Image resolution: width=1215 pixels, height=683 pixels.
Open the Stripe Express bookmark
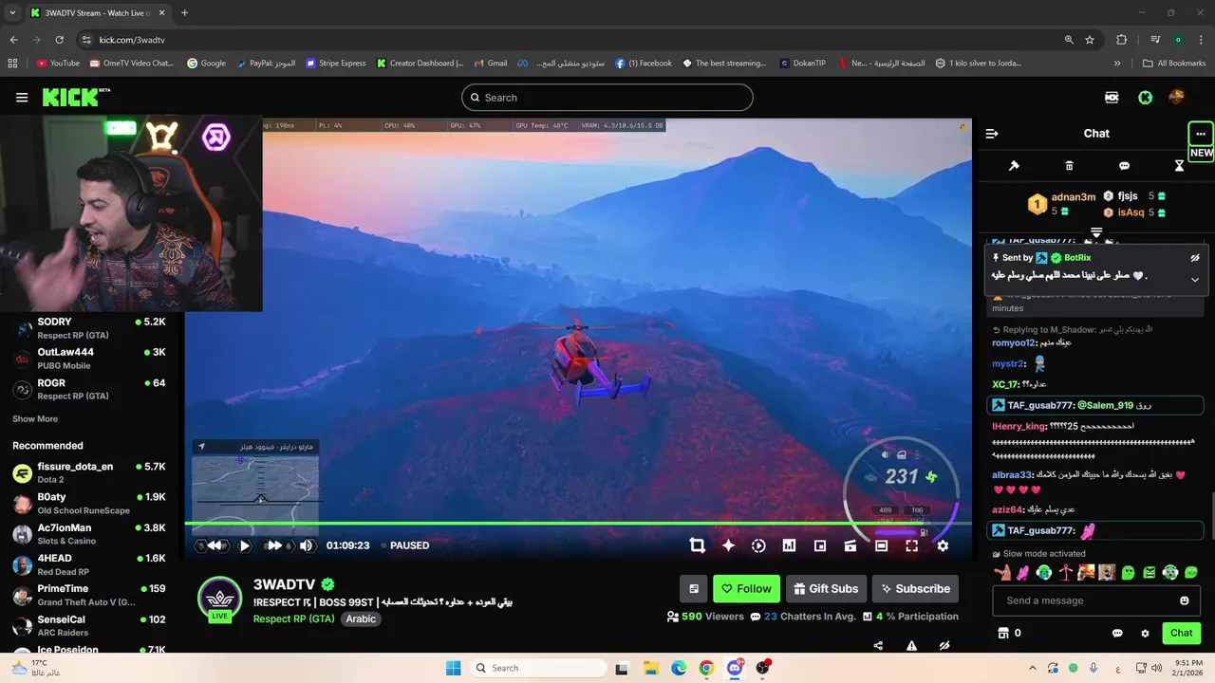(335, 64)
